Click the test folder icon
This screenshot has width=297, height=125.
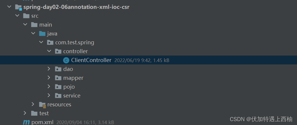[34, 113]
